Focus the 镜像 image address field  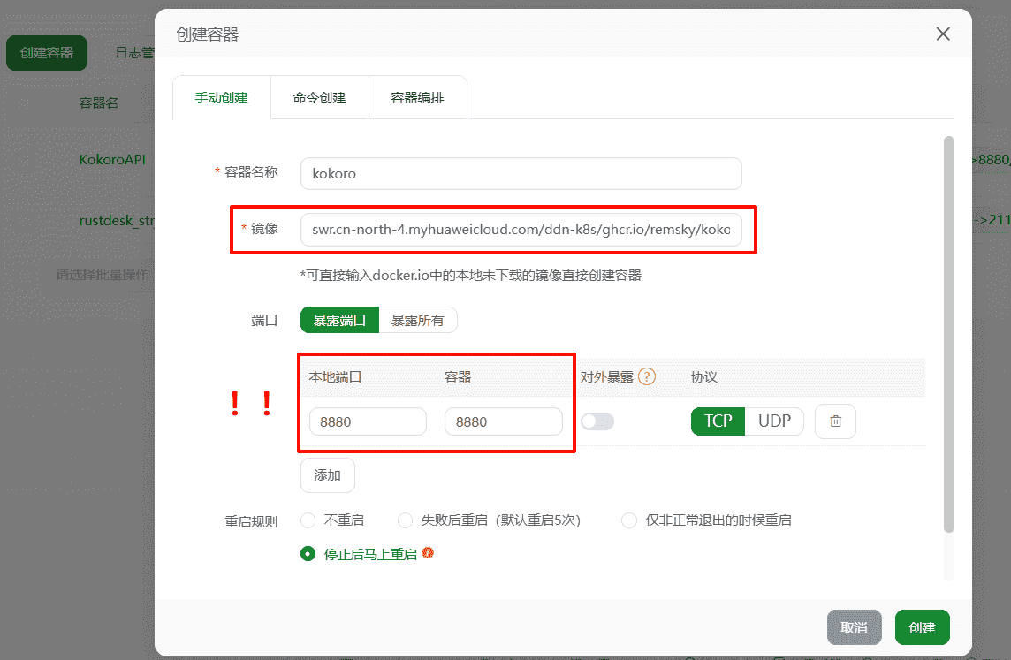click(x=521, y=230)
